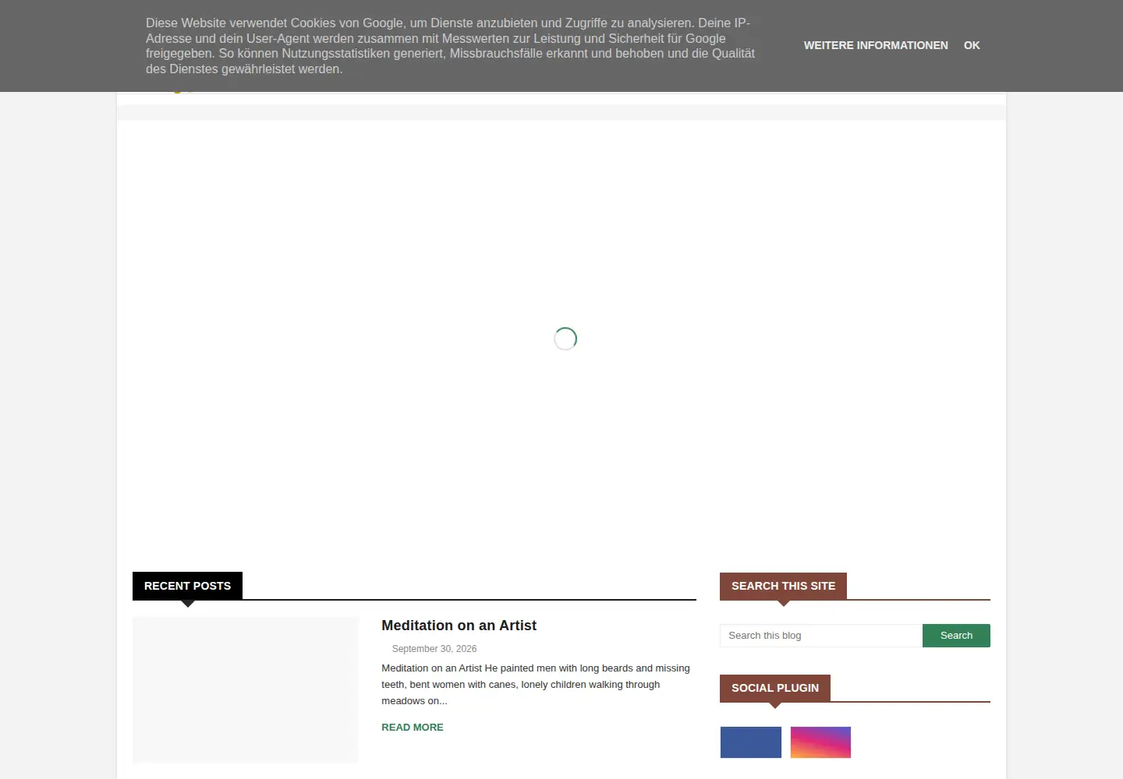This screenshot has width=1123, height=779.
Task: Click the September 30, 2026 post date
Action: [x=434, y=649]
